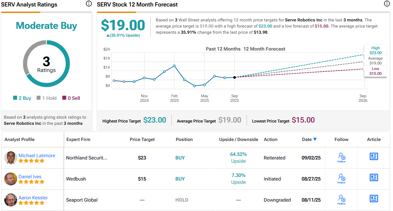Click Michael Latimore's profile photo
The width and height of the screenshot is (393, 211).
tap(11, 158)
